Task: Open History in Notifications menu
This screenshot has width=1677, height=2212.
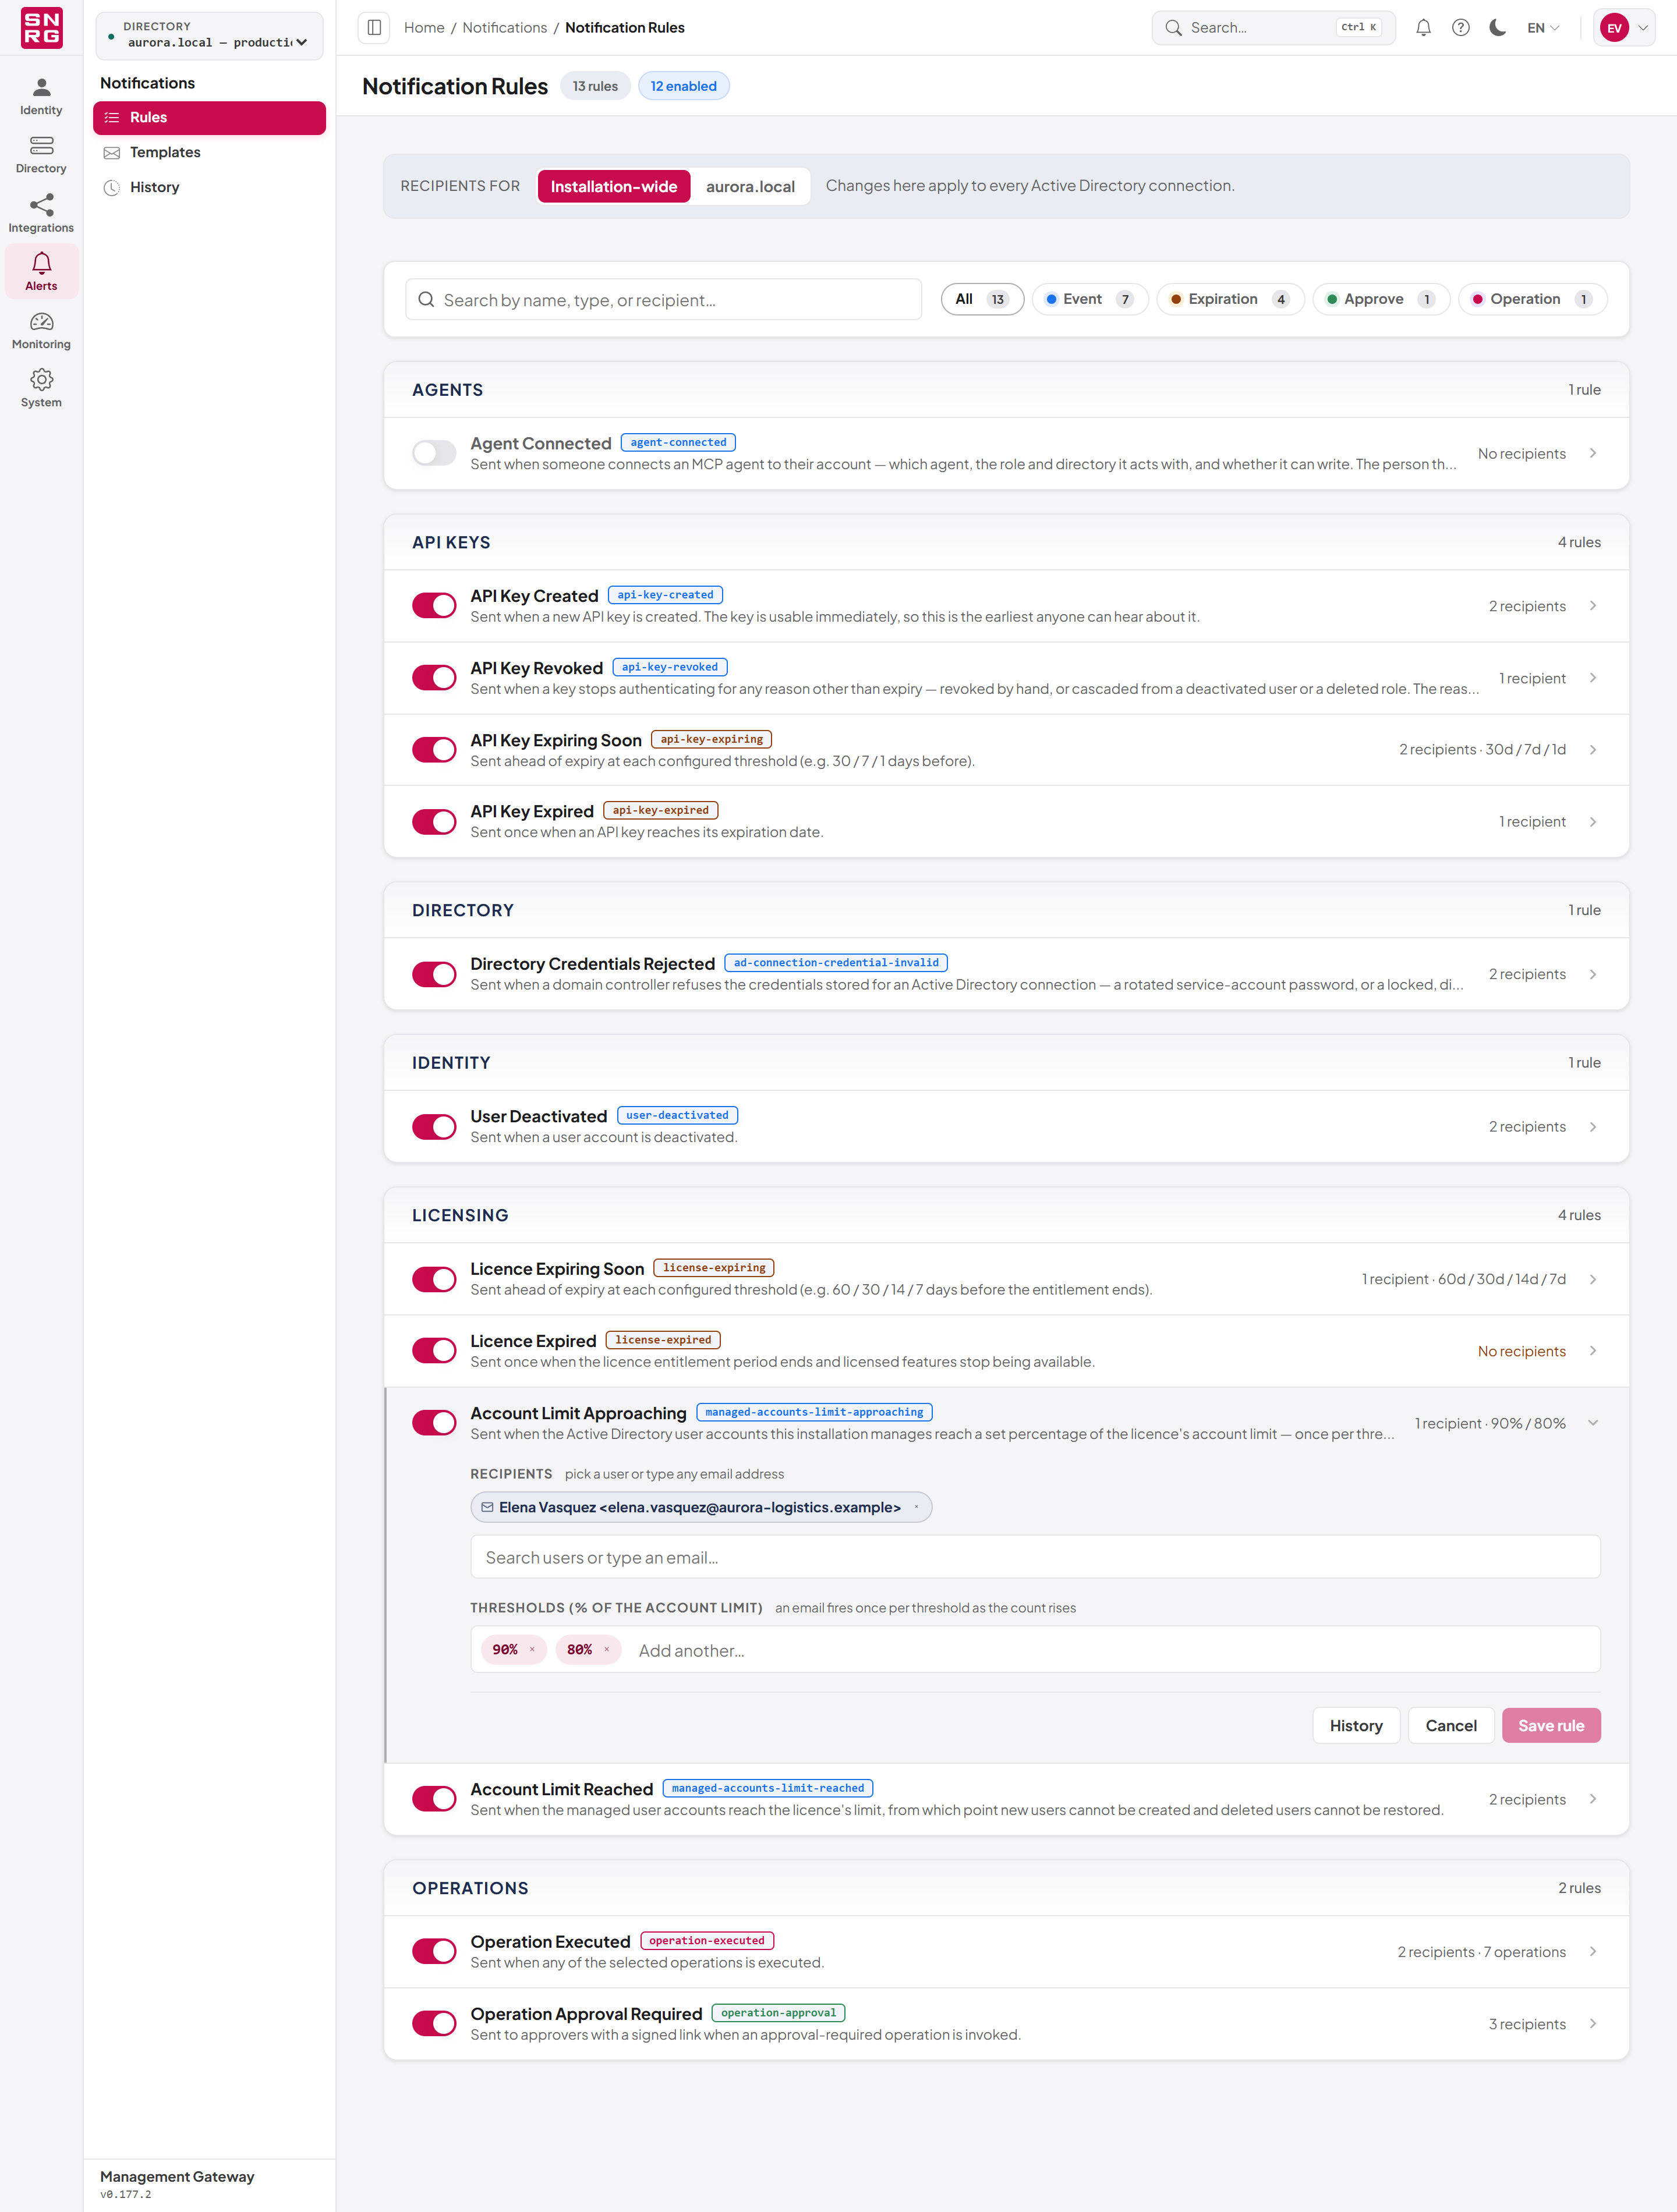Action: [x=209, y=187]
